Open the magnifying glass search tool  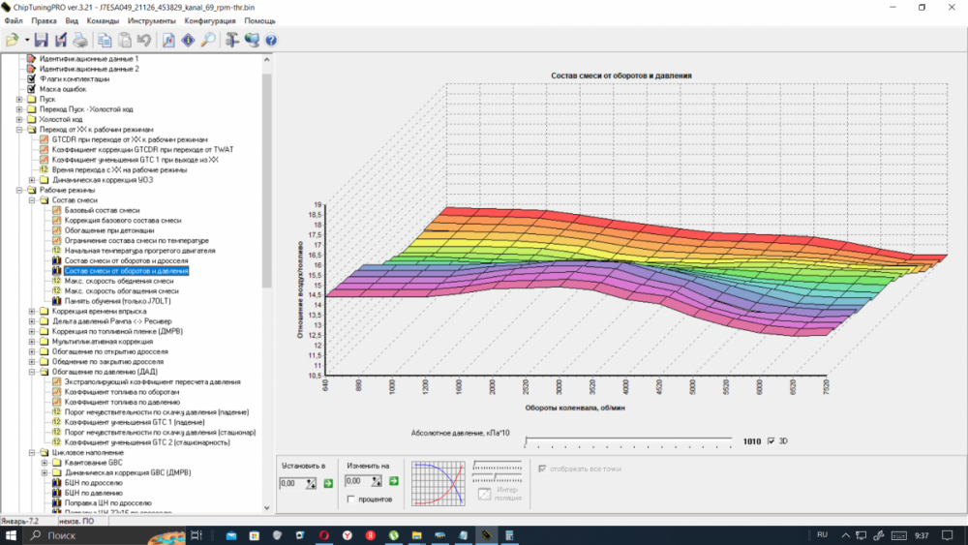tap(208, 40)
